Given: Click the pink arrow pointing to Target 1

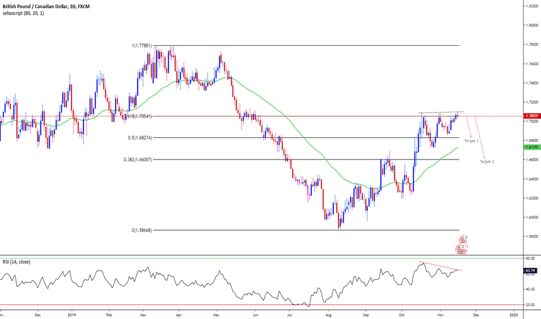Looking at the screenshot, I should pyautogui.click(x=467, y=125).
